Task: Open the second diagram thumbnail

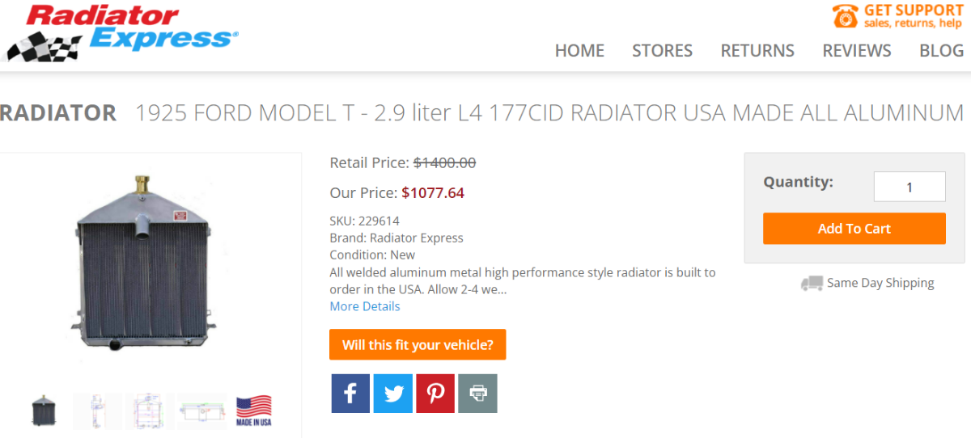Action: (x=97, y=411)
